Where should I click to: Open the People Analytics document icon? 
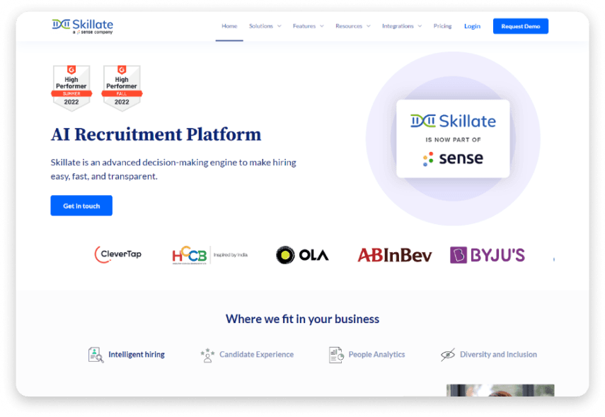[x=335, y=354]
